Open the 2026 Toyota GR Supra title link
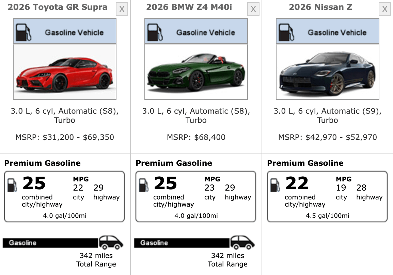The image size is (393, 275). [x=59, y=6]
